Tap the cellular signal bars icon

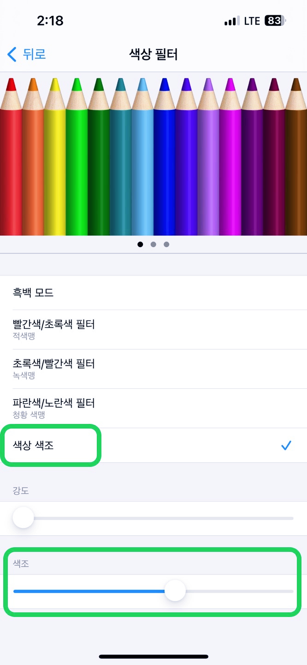click(231, 21)
